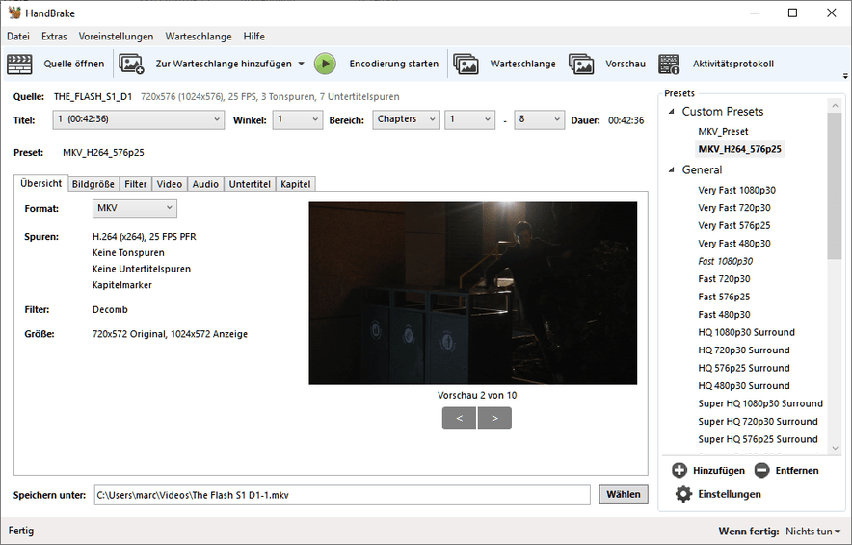
Task: Switch to the Bildgröße tab
Action: (93, 184)
